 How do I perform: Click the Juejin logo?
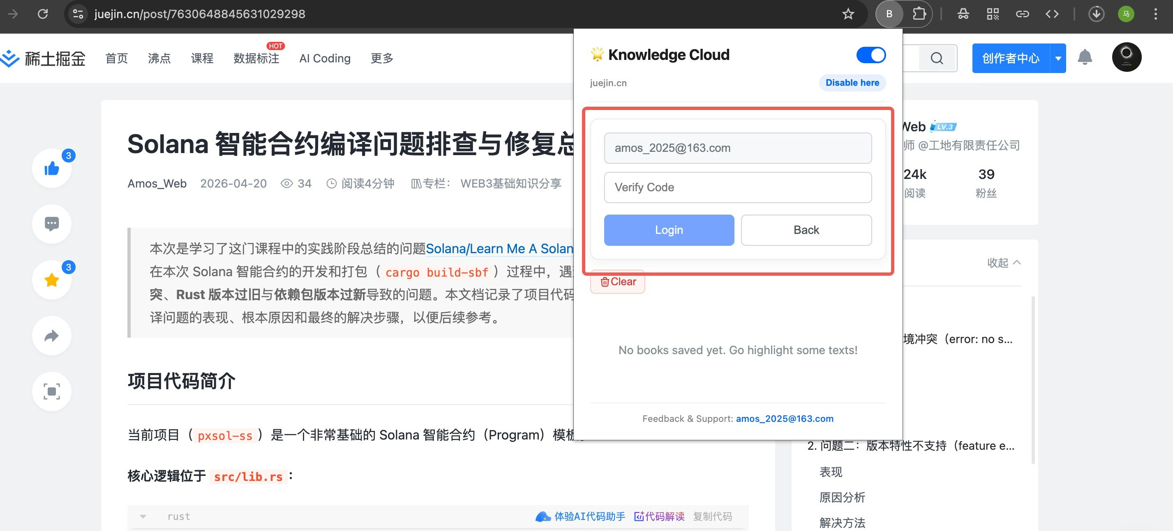[x=43, y=58]
